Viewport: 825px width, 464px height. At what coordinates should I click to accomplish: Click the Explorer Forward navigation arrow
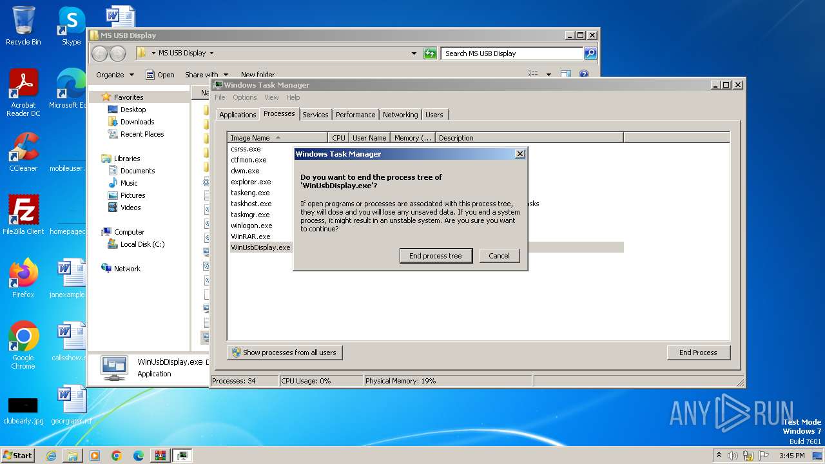117,53
